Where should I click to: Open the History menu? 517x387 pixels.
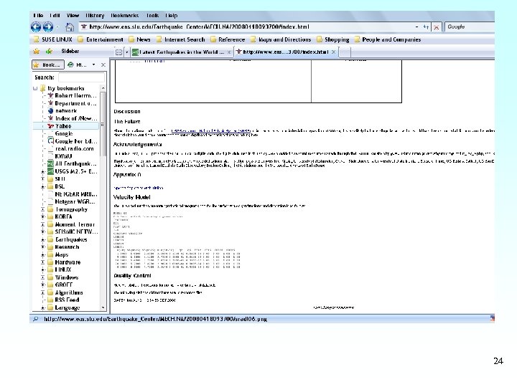click(x=95, y=16)
